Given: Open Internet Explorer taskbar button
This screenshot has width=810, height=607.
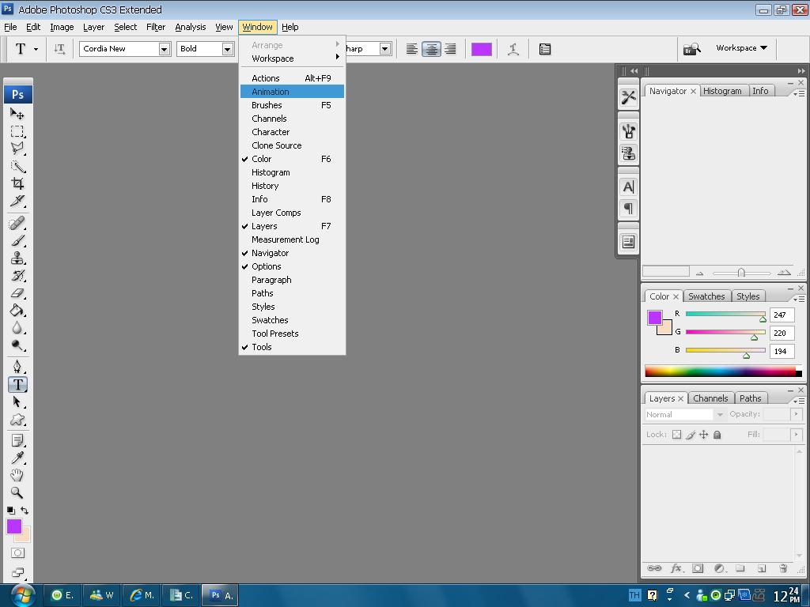Looking at the screenshot, I should tap(141, 595).
